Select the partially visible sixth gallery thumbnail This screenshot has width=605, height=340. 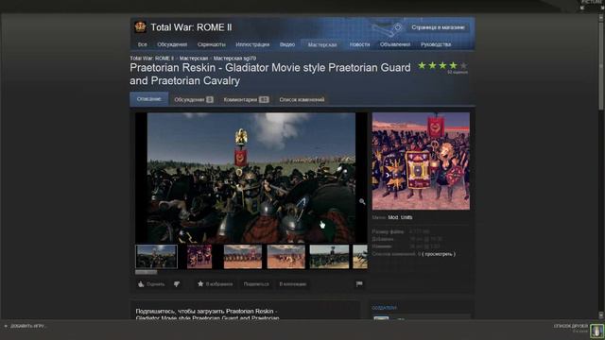click(360, 257)
